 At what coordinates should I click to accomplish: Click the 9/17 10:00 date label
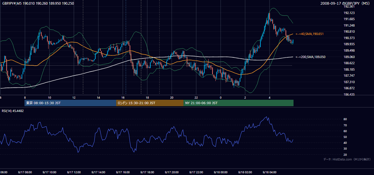(49, 172)
